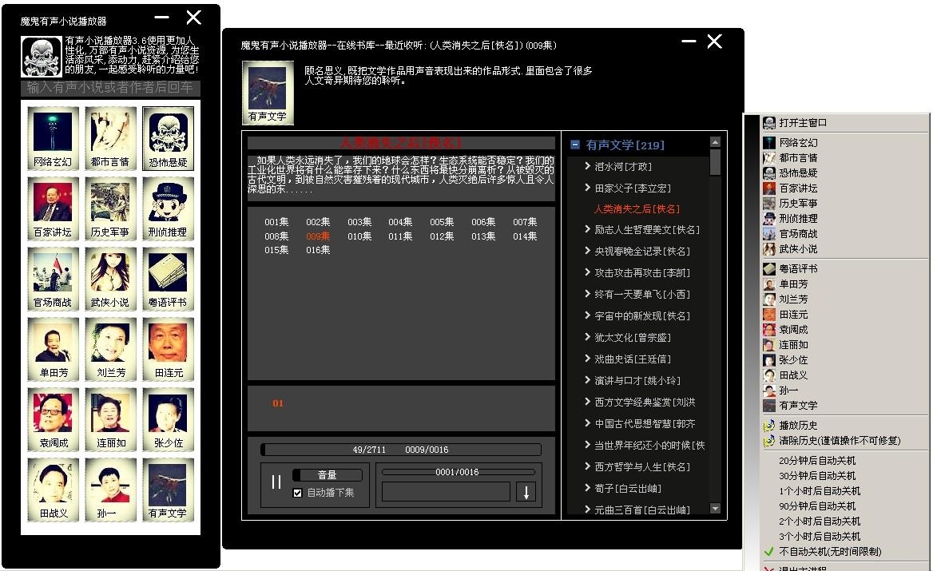
Task: Open the 网络玄幻 category thumbnail in the left panel
Action: 53,139
